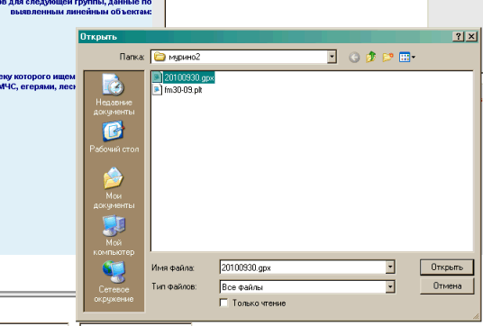Screen dimensions: 483x326
Task: Click inside the Имя файла text field
Action: [303, 267]
